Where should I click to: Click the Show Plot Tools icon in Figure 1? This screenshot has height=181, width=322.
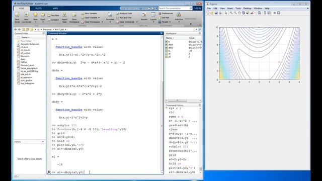pyautogui.click(x=279, y=13)
